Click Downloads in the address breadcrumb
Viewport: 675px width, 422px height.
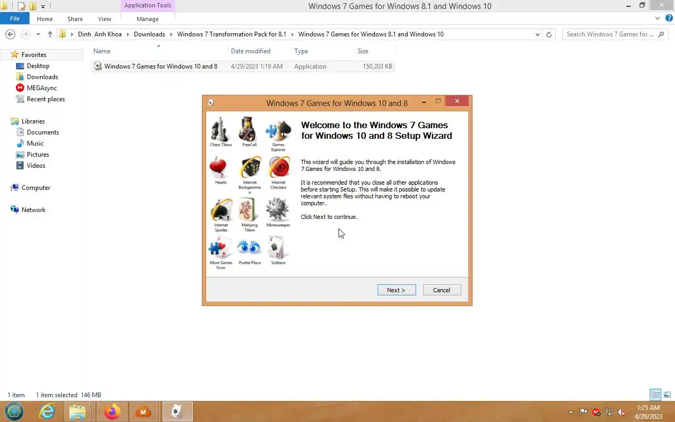click(149, 34)
